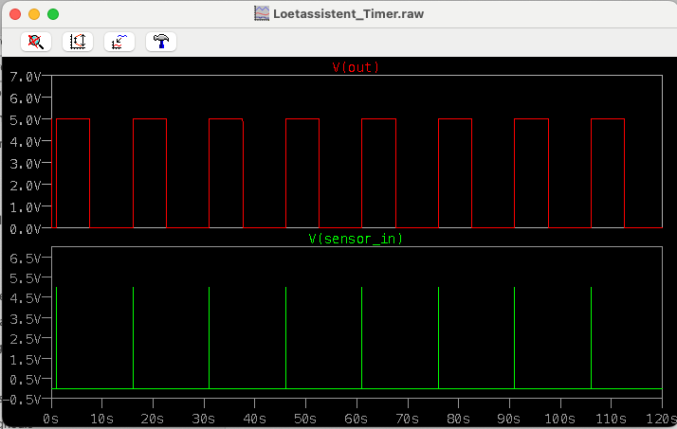This screenshot has height=429, width=677.
Task: Maximize the window using green button
Action: [x=53, y=14]
